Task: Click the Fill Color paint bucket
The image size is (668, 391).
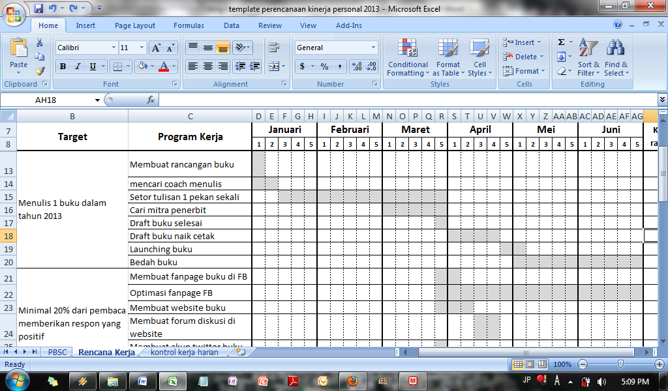Action: tap(142, 66)
